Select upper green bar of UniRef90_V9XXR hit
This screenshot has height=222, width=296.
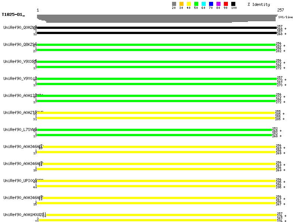pos(156,62)
